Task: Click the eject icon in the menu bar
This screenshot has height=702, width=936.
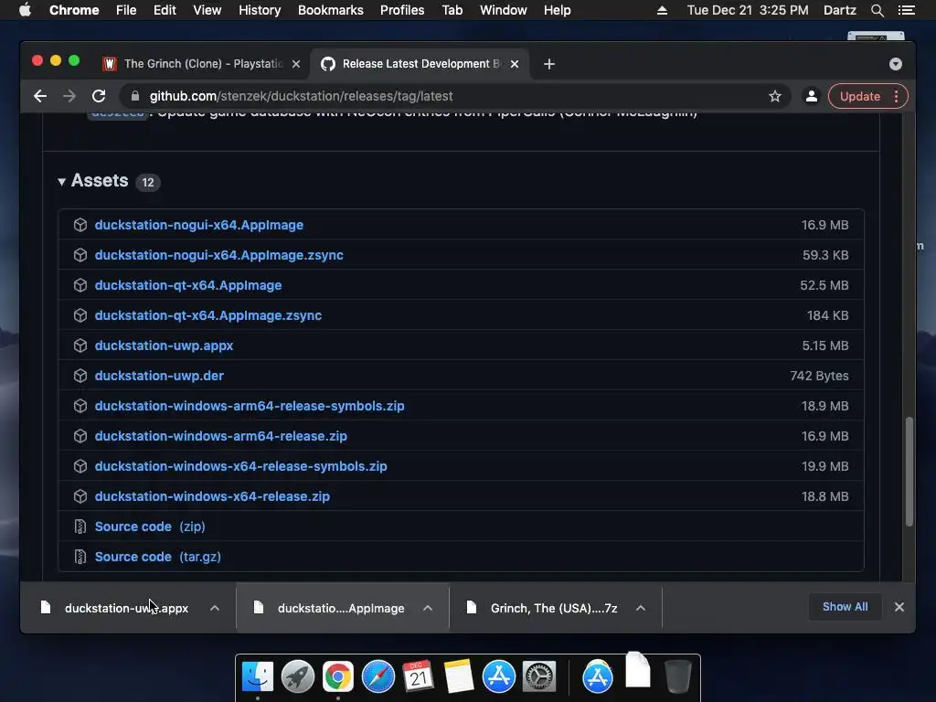Action: coord(662,10)
